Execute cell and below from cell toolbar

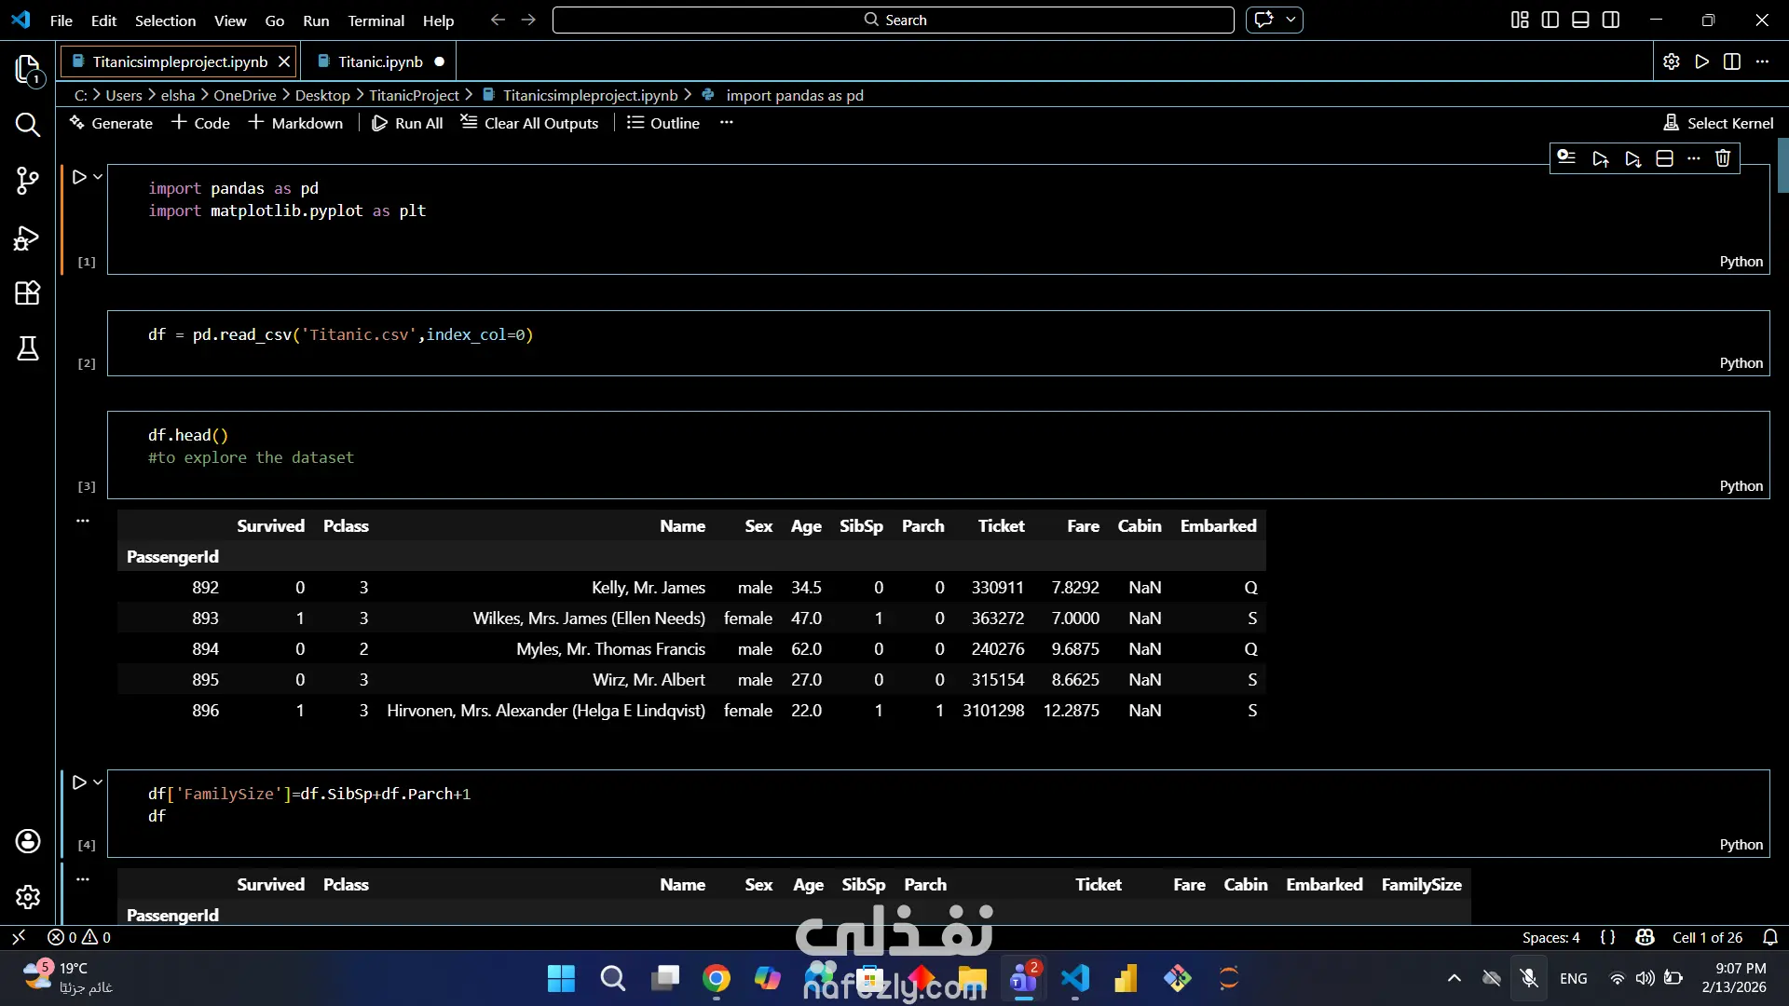[x=1632, y=158]
